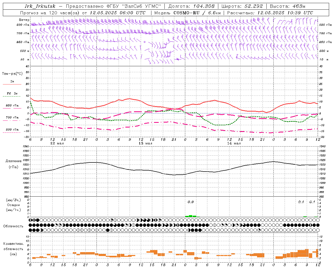Click the 'Осадки' precipitation label
This screenshot has width=333, height=267.
[x=14, y=205]
